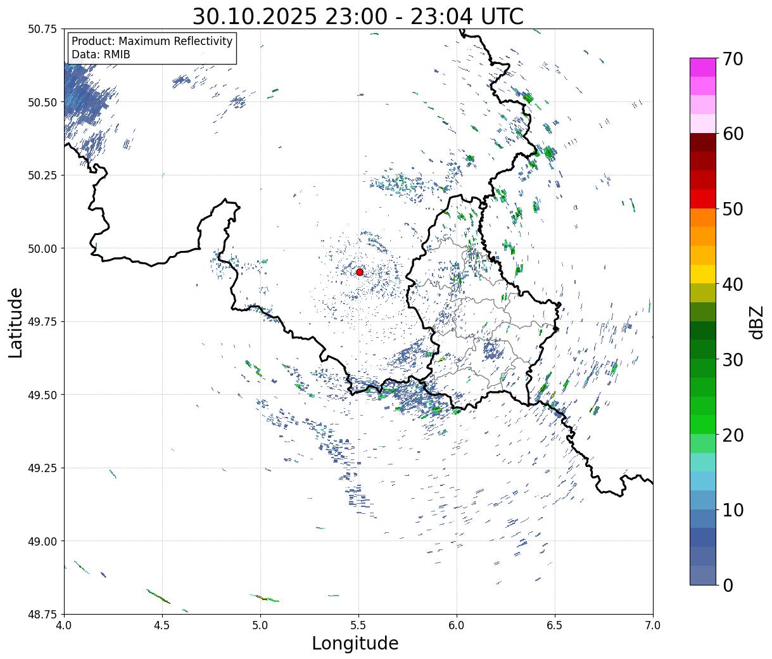This screenshot has height=659, width=772.
Task: Click the 6.0 longitude tick label
Action: click(457, 625)
